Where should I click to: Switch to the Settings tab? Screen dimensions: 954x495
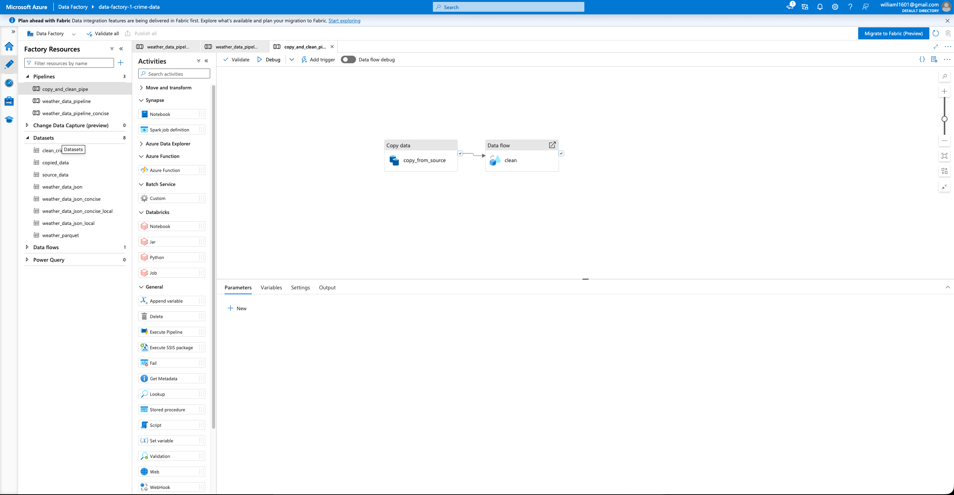(x=300, y=287)
